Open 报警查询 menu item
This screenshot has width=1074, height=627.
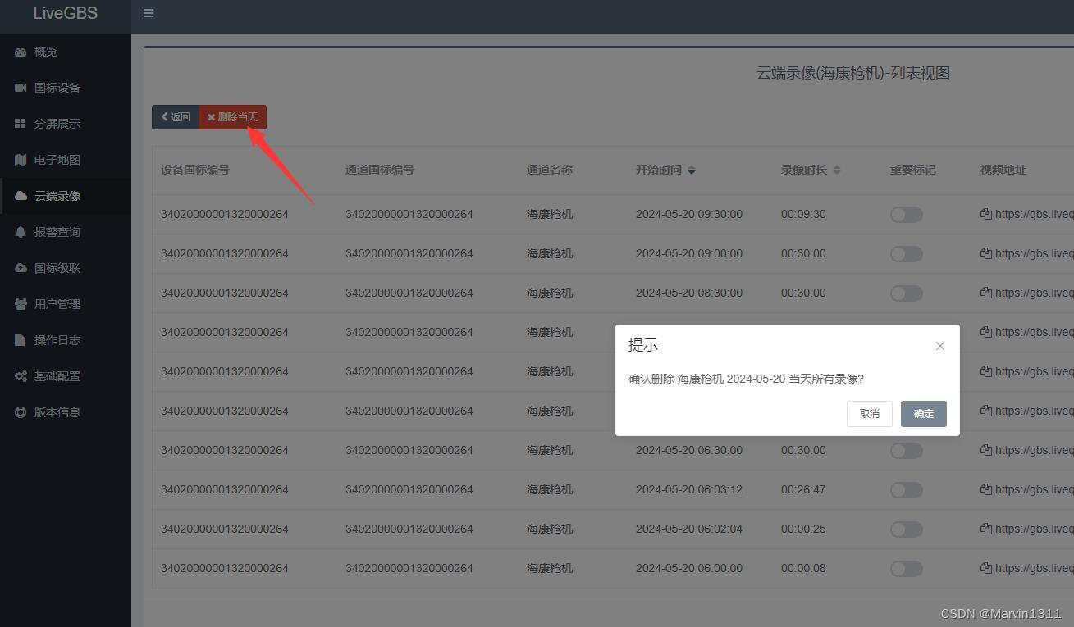pos(66,232)
